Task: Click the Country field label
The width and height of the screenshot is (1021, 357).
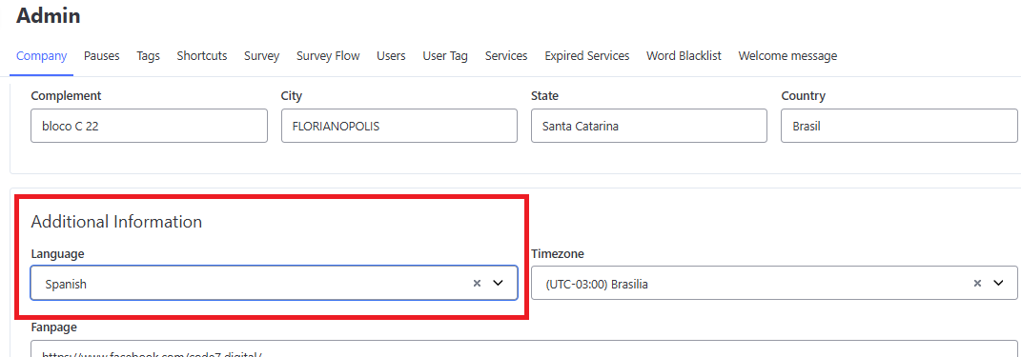Action: (x=803, y=95)
